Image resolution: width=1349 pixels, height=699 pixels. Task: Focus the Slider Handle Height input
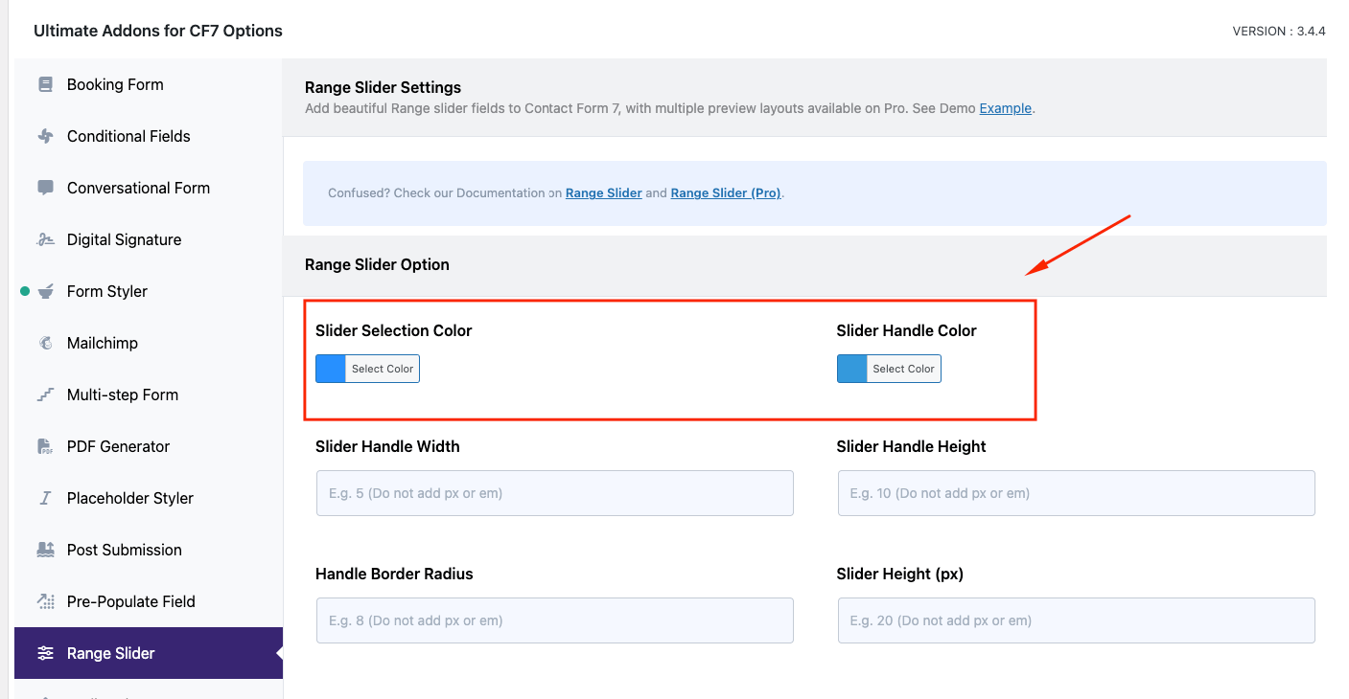click(x=1077, y=493)
